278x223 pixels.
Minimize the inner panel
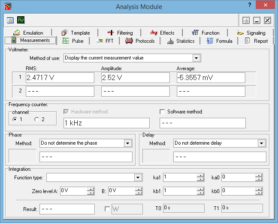click(x=257, y=20)
